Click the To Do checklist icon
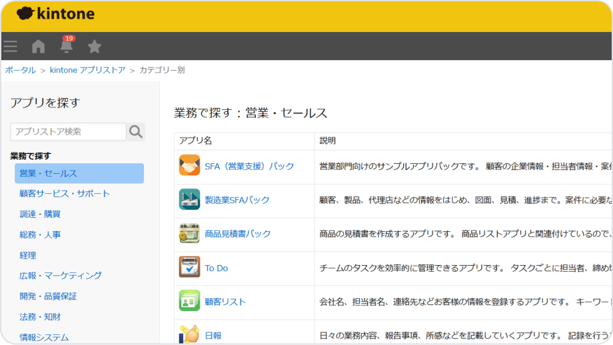The height and width of the screenshot is (345, 613). click(x=190, y=267)
